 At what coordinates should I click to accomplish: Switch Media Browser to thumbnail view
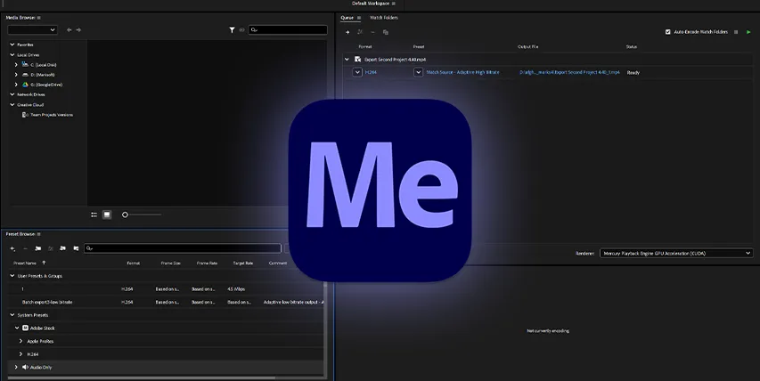click(x=107, y=215)
